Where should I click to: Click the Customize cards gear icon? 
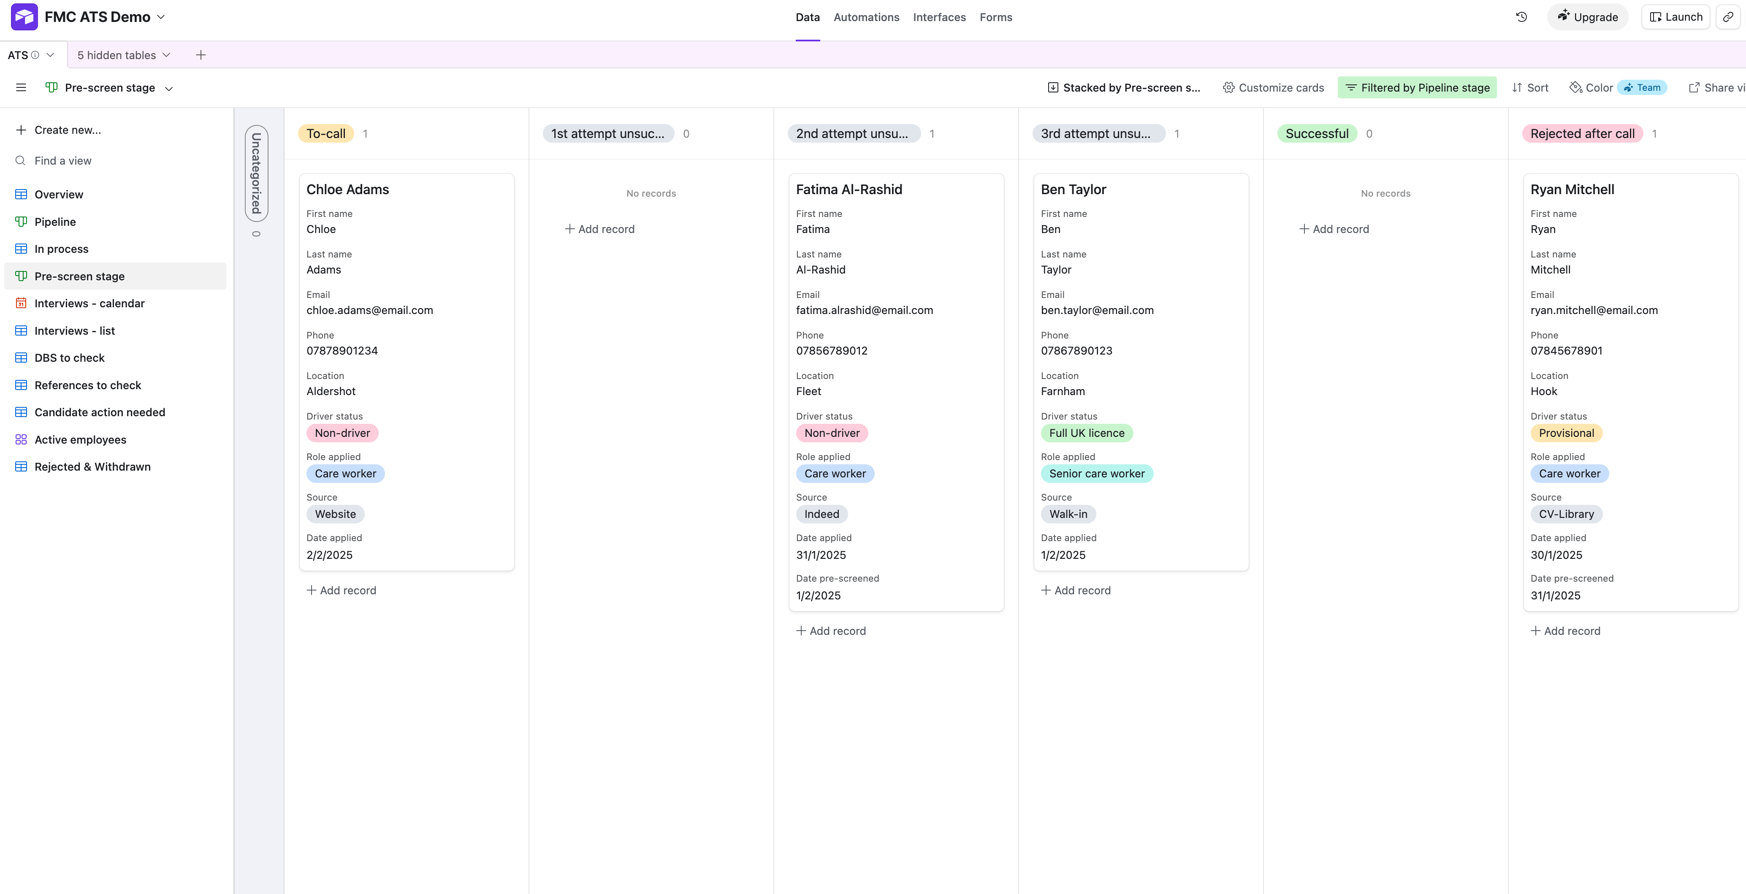pyautogui.click(x=1228, y=87)
